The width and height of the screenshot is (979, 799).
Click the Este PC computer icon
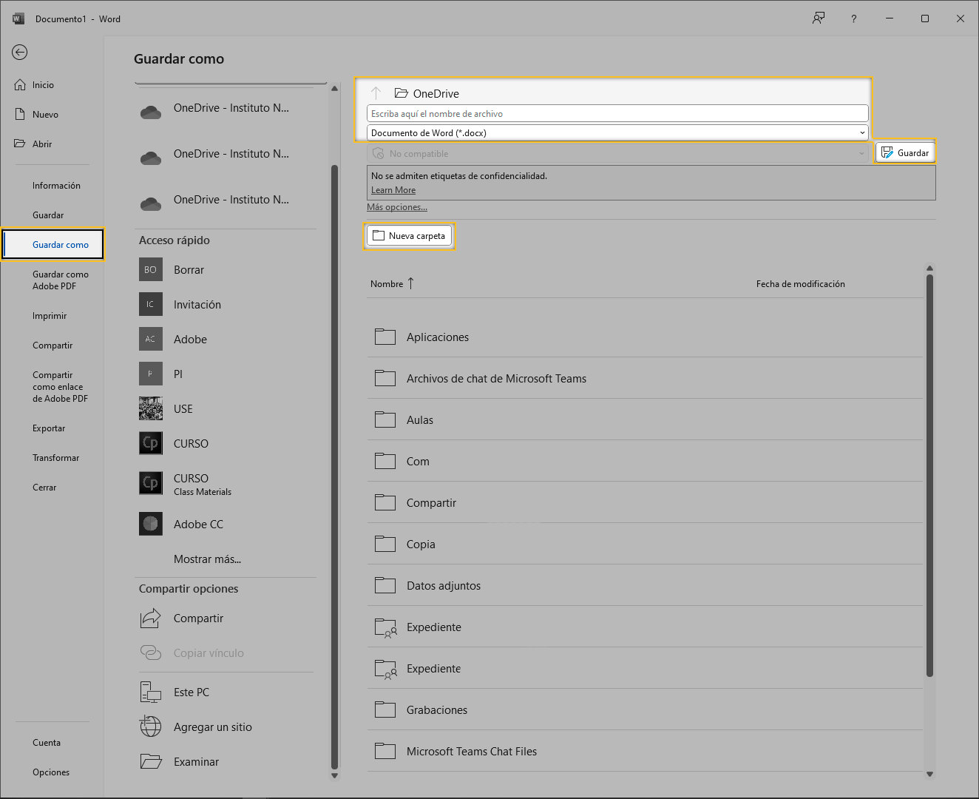[x=151, y=692]
